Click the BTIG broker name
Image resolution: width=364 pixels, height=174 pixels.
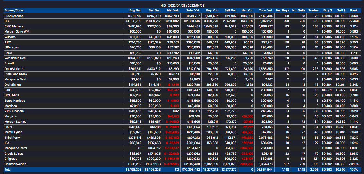pos(8,90)
